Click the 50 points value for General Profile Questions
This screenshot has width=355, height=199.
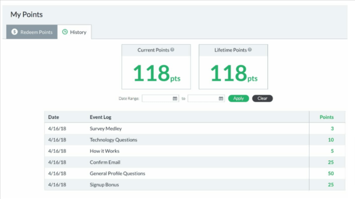point(331,174)
